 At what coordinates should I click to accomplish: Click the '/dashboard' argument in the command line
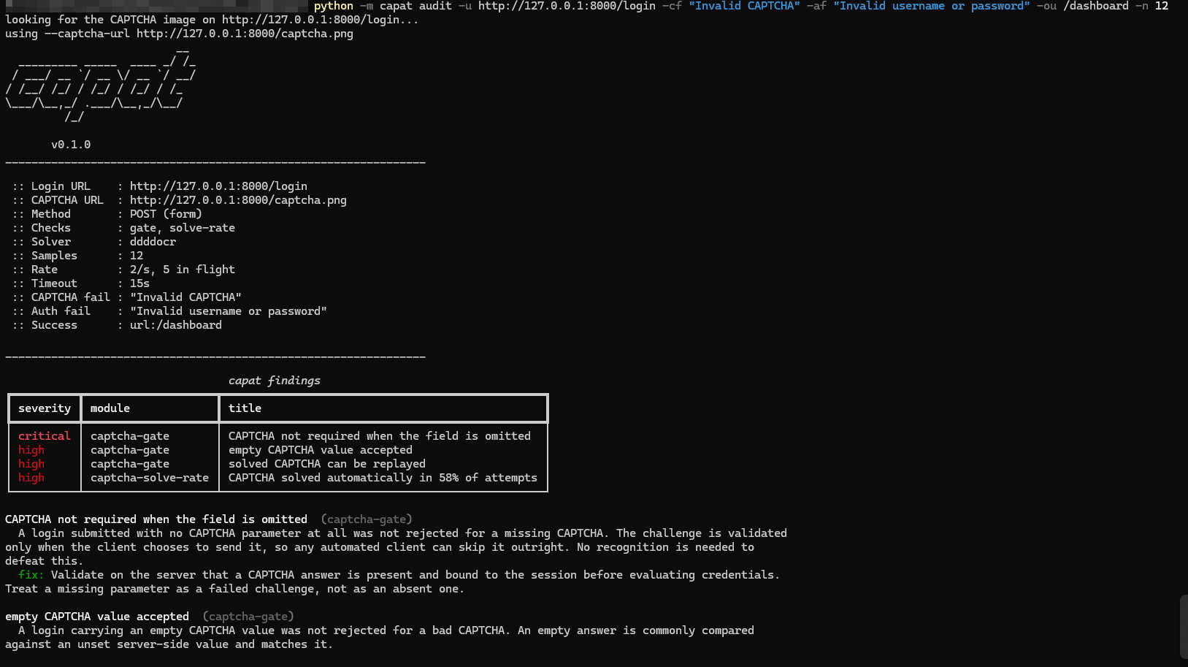click(x=1096, y=6)
